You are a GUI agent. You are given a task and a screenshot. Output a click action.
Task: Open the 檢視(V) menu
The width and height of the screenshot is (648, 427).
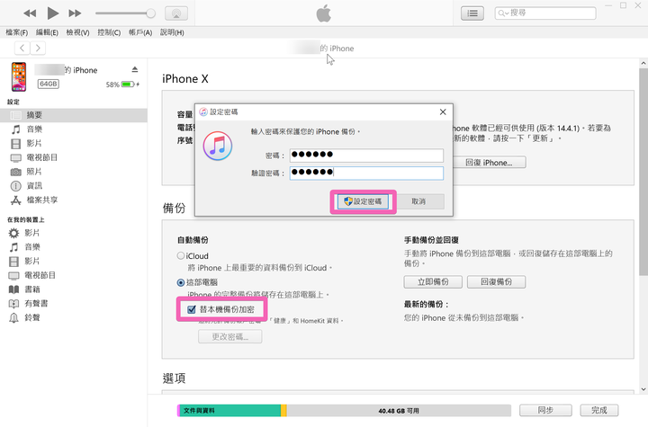pos(77,32)
